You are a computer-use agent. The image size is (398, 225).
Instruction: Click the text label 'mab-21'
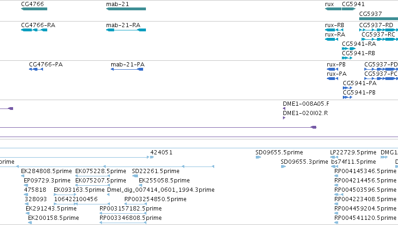(117, 4)
